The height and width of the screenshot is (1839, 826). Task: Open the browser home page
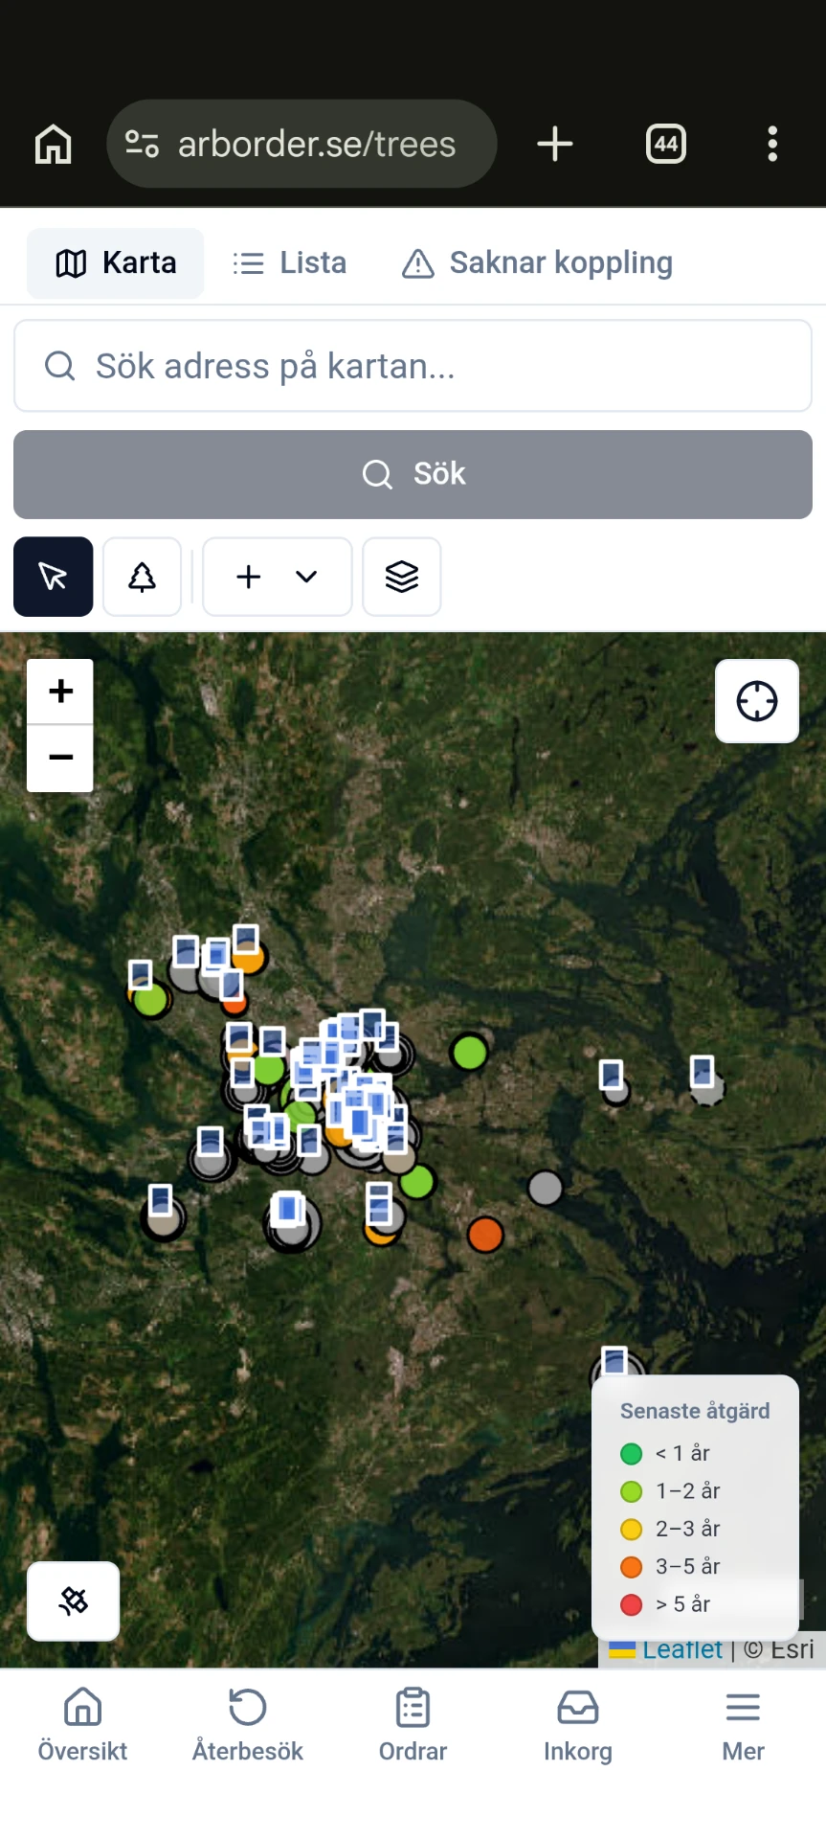tap(54, 145)
